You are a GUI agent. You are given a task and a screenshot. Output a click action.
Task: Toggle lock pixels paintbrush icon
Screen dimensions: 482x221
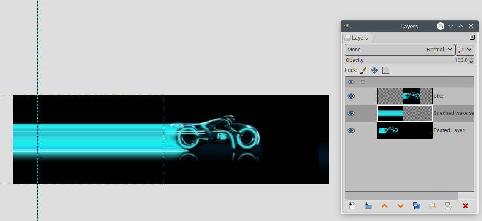(363, 70)
